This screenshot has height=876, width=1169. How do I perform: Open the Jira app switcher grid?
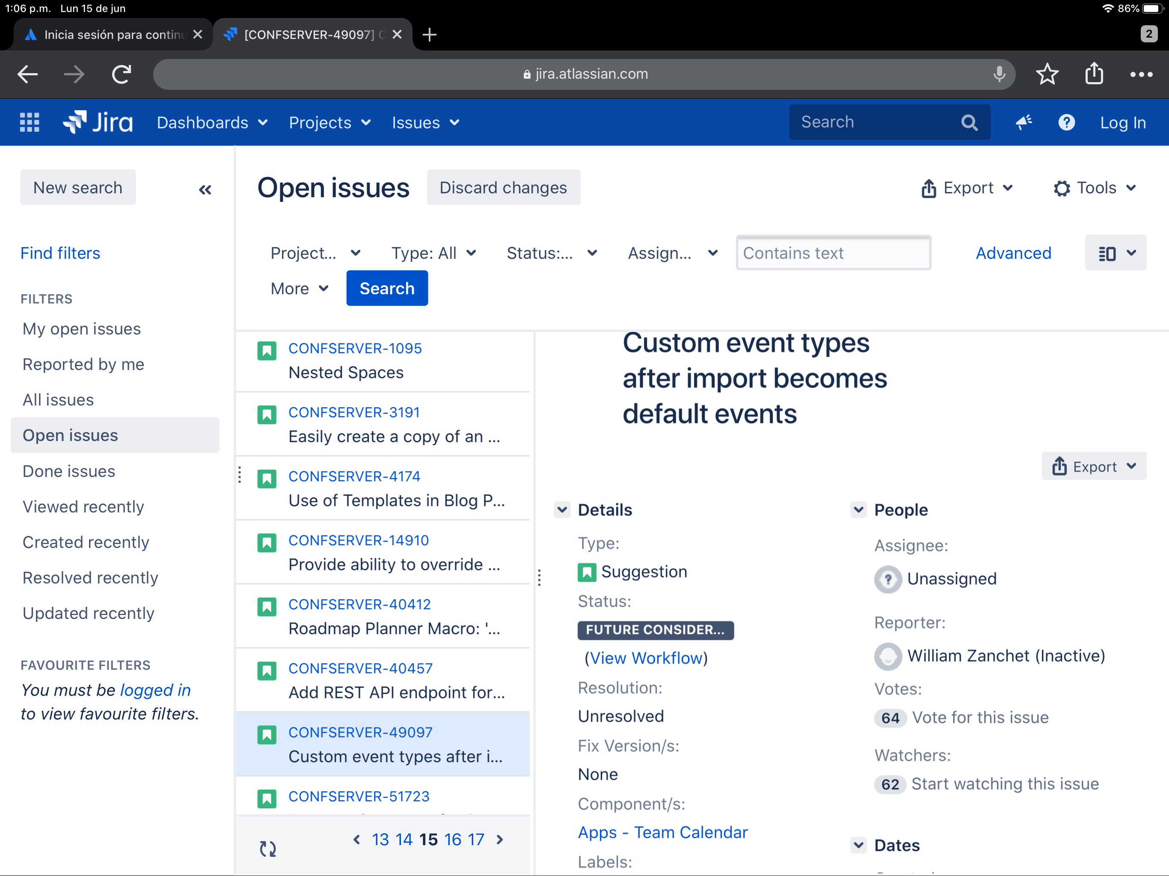[x=30, y=122]
